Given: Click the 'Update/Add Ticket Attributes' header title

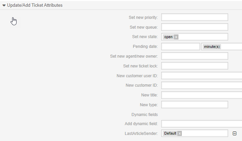Looking at the screenshot, I should (x=34, y=5).
